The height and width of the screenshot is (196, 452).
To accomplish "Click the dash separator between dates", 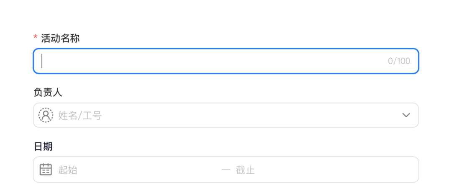I will click(226, 170).
